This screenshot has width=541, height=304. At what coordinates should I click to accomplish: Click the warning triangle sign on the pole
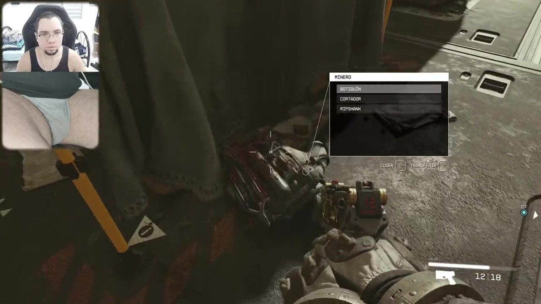coord(146,231)
